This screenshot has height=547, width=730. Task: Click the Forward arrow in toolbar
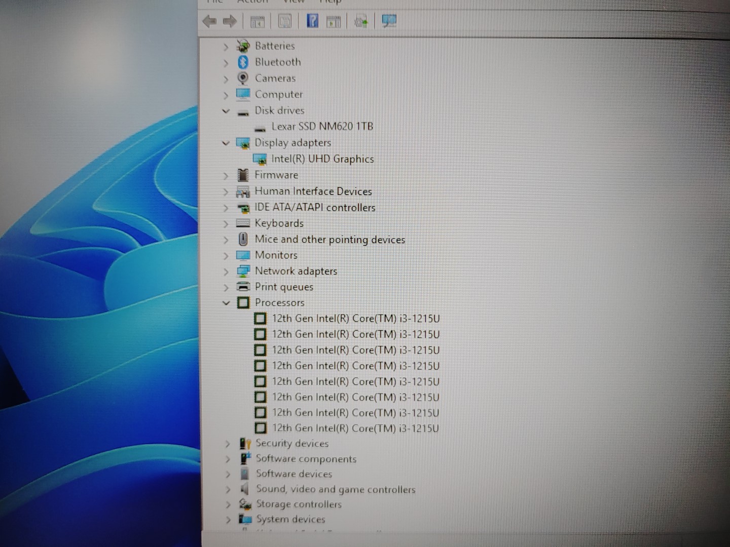click(x=230, y=21)
